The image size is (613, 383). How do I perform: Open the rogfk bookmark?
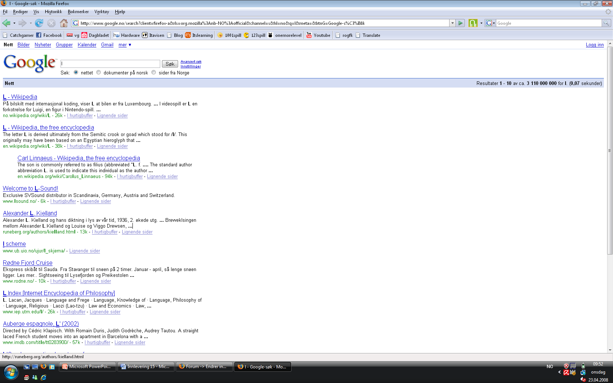coord(344,35)
